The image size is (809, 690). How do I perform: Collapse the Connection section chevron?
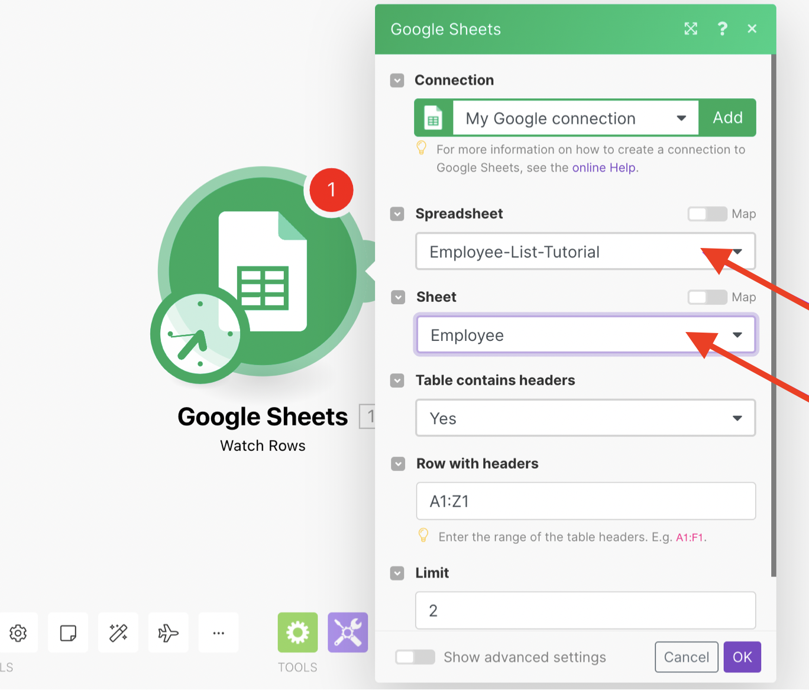[397, 80]
